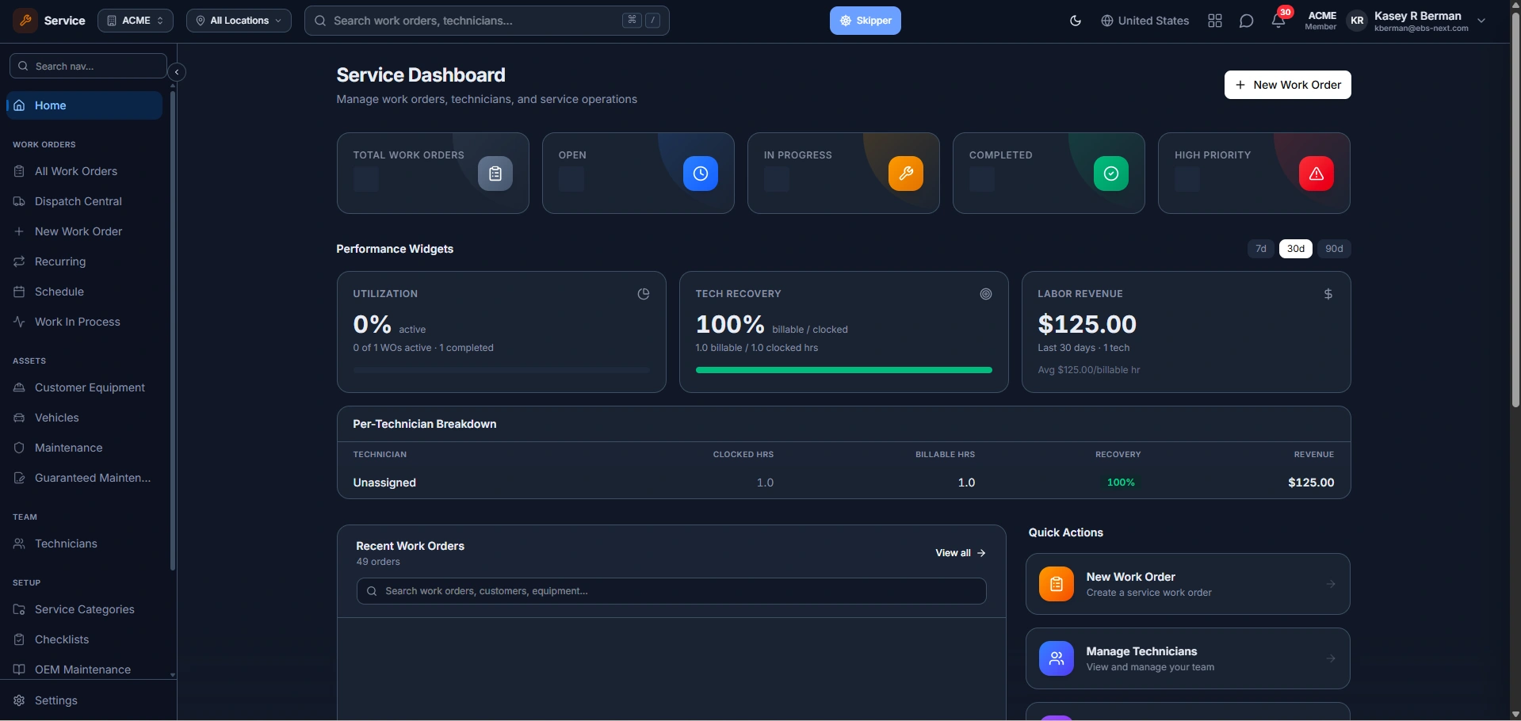Screen dimensions: 1521x721
Task: Open Technicians in sidebar
Action: pos(84,544)
